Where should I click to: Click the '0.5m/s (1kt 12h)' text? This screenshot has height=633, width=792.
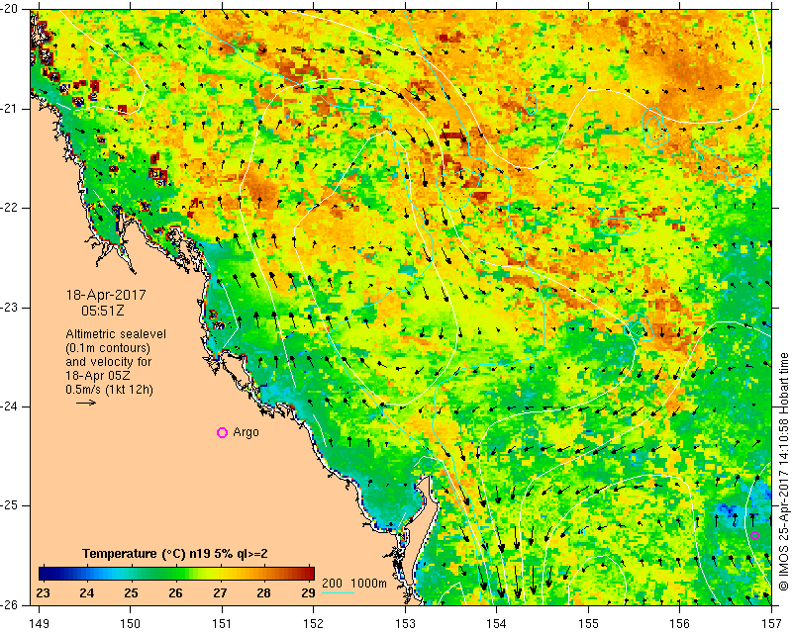110,390
